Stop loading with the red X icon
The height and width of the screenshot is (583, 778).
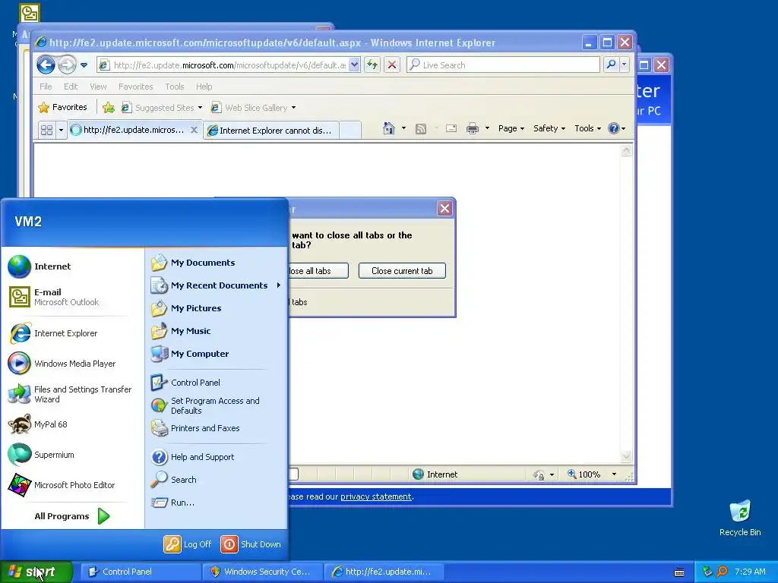[x=391, y=65]
